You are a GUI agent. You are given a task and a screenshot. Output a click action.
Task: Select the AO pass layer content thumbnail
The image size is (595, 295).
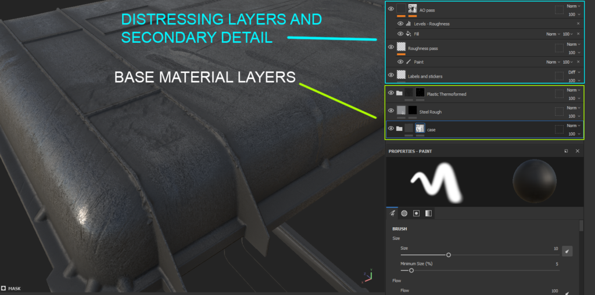[401, 9]
